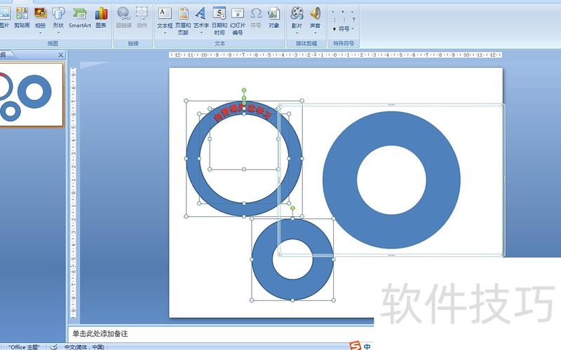Image resolution: width=561 pixels, height=350 pixels.
Task: Open 页眉和页脚 header and footer
Action: coord(183,20)
